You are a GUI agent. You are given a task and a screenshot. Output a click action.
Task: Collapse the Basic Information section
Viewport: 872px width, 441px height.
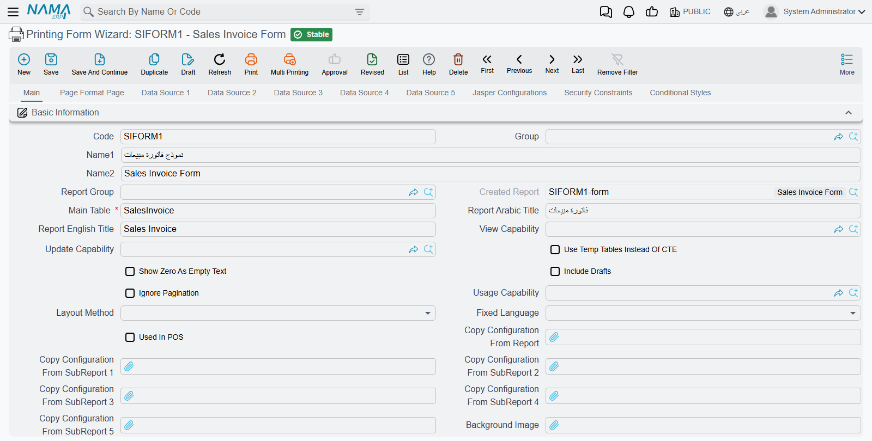849,113
